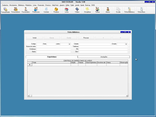
Task: Open the Listas menu
Action: [35, 5]
